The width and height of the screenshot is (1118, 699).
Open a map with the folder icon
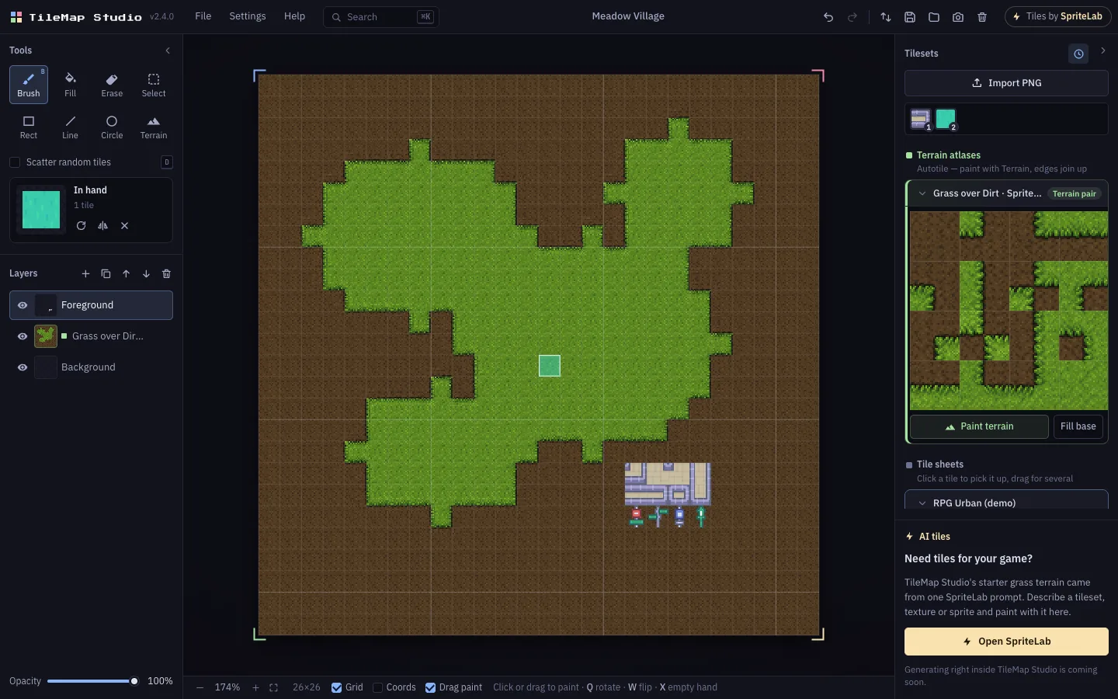tap(934, 17)
